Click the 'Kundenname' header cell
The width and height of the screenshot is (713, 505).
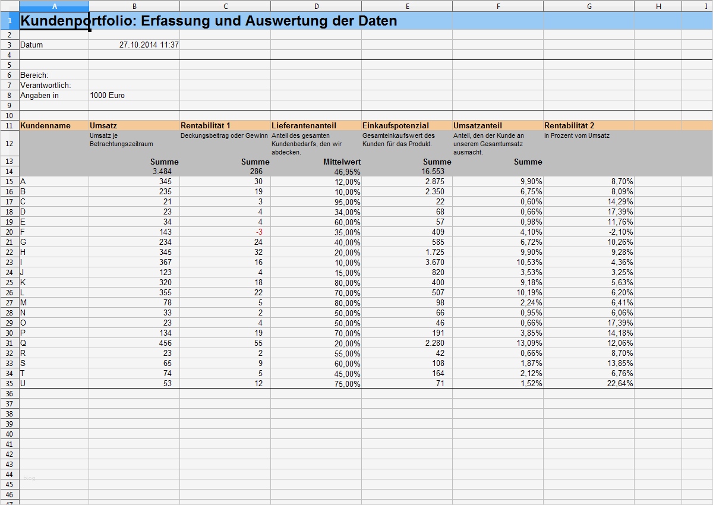(54, 125)
